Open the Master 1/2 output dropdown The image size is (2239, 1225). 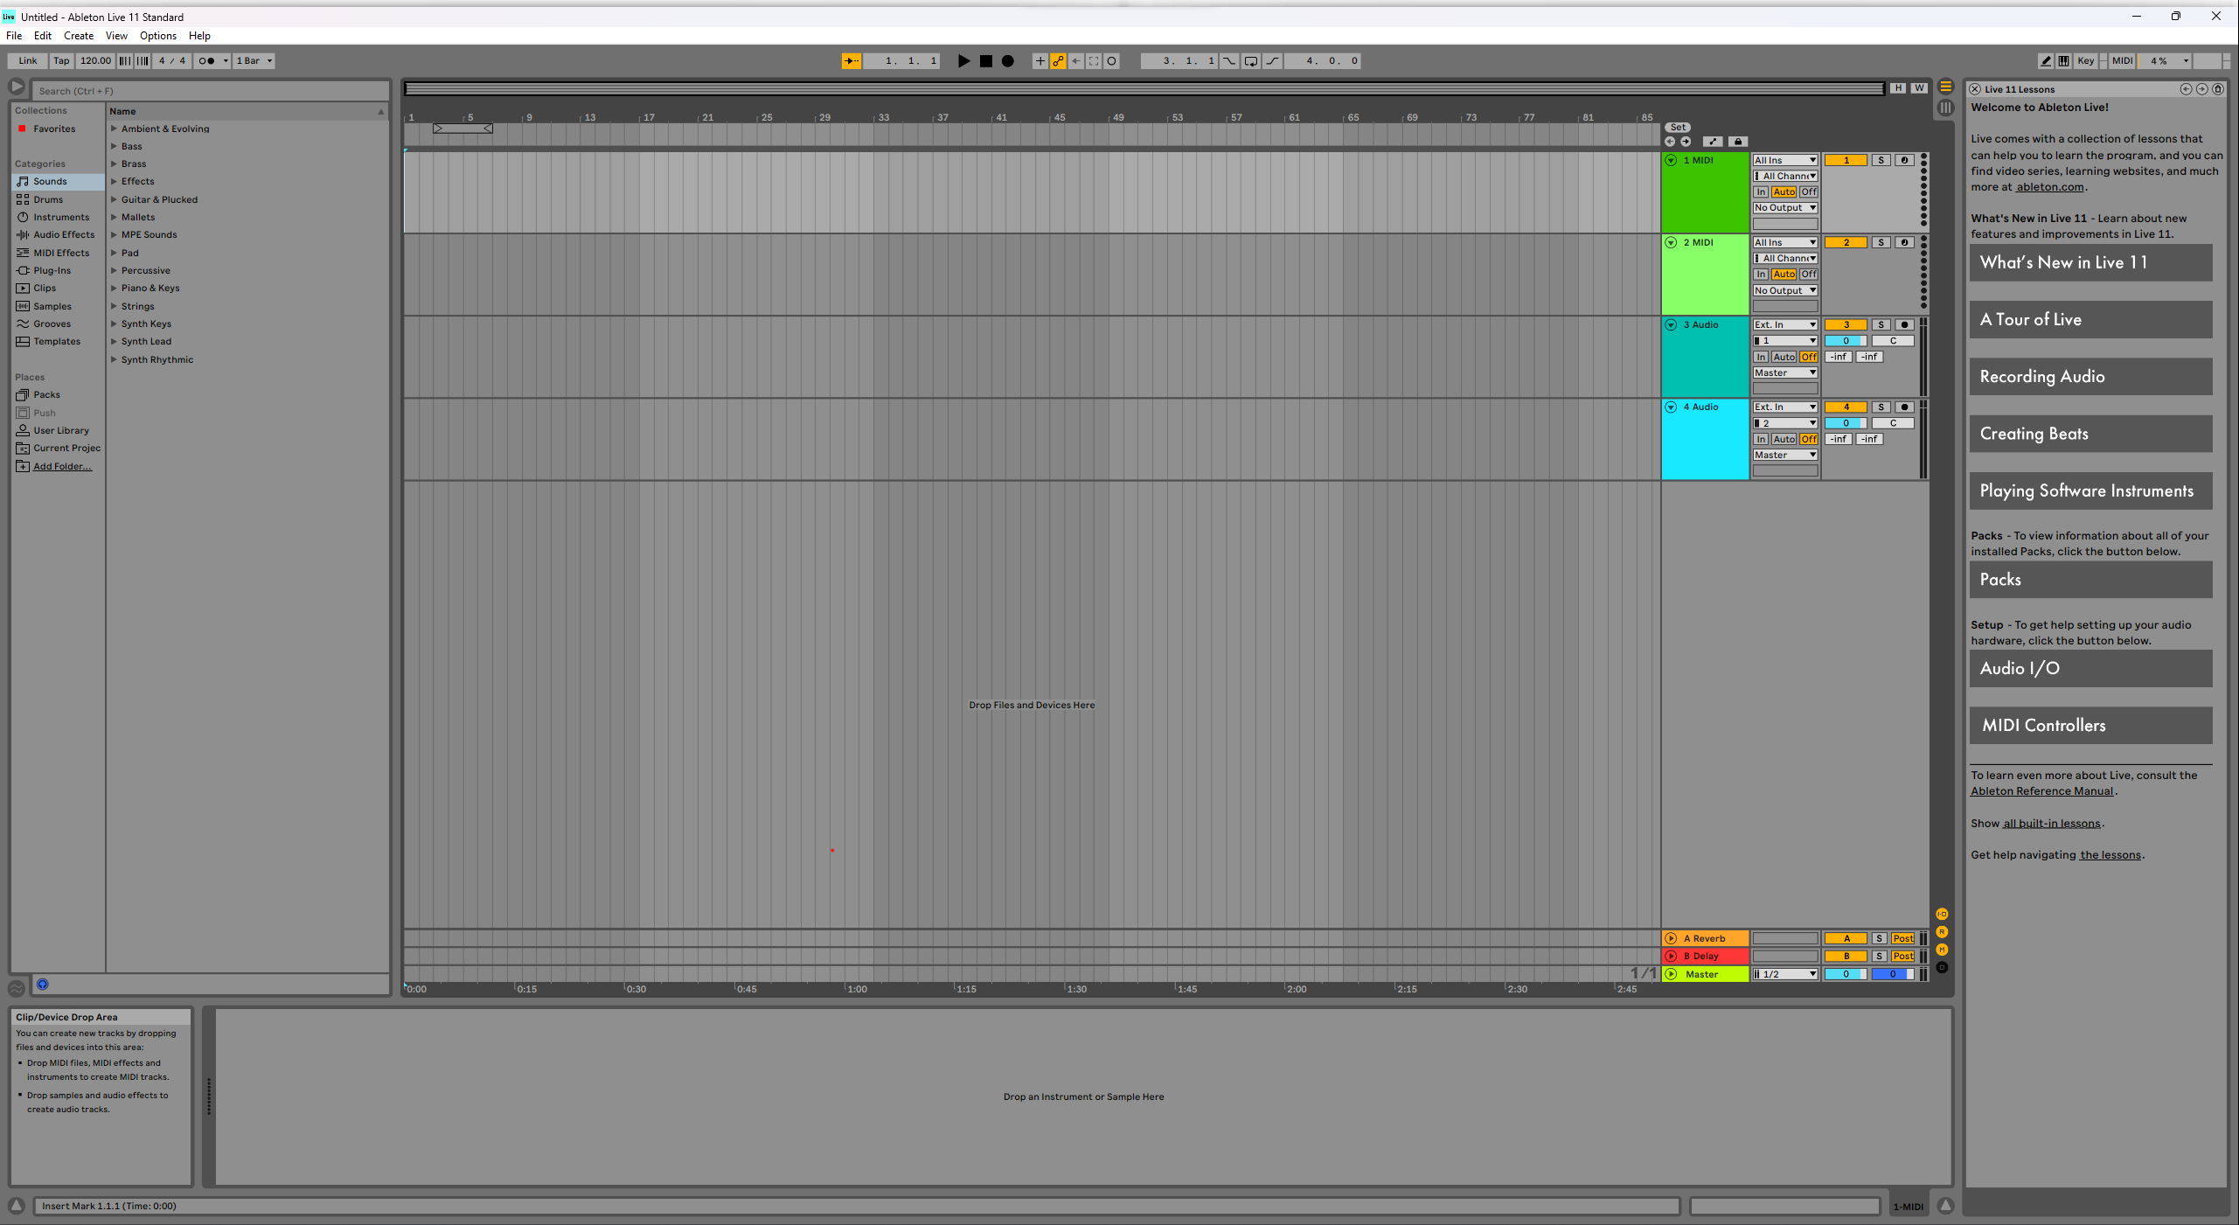pos(1784,975)
